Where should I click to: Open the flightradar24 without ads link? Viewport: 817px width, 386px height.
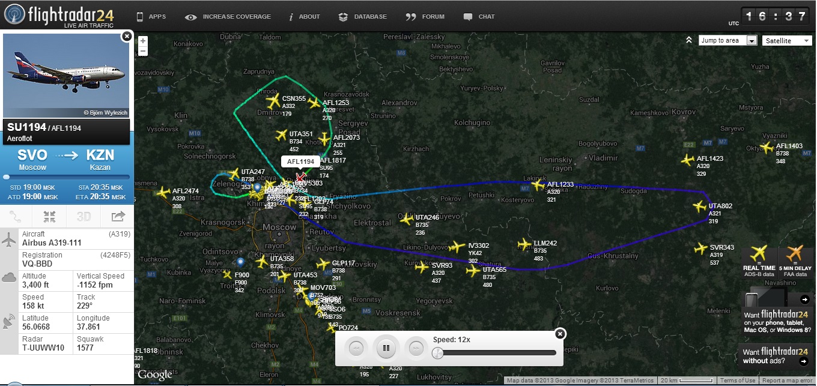(776, 356)
